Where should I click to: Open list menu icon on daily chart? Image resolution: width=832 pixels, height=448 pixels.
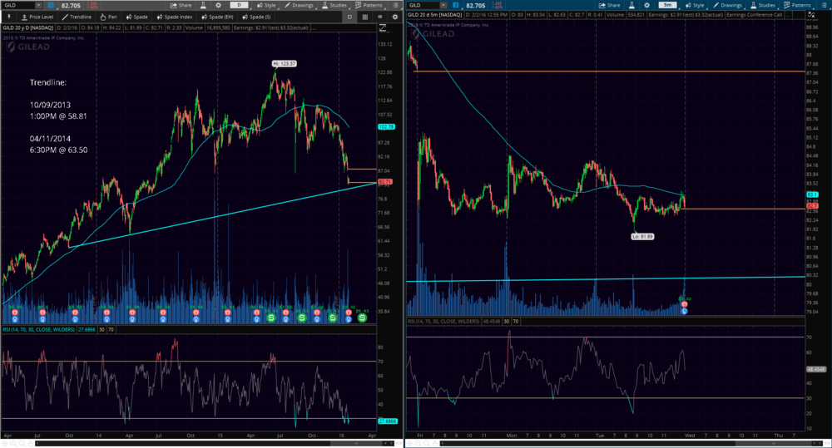tap(395, 5)
